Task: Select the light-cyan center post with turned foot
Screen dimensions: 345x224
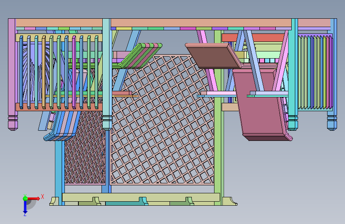Action: [107, 74]
